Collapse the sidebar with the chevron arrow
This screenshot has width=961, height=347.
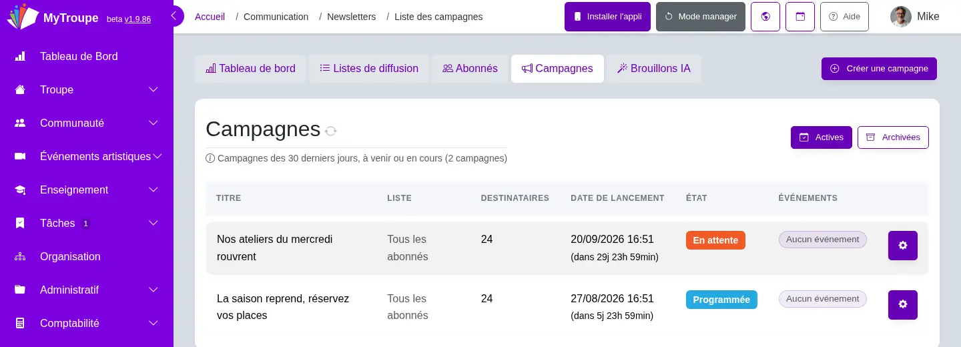click(174, 16)
